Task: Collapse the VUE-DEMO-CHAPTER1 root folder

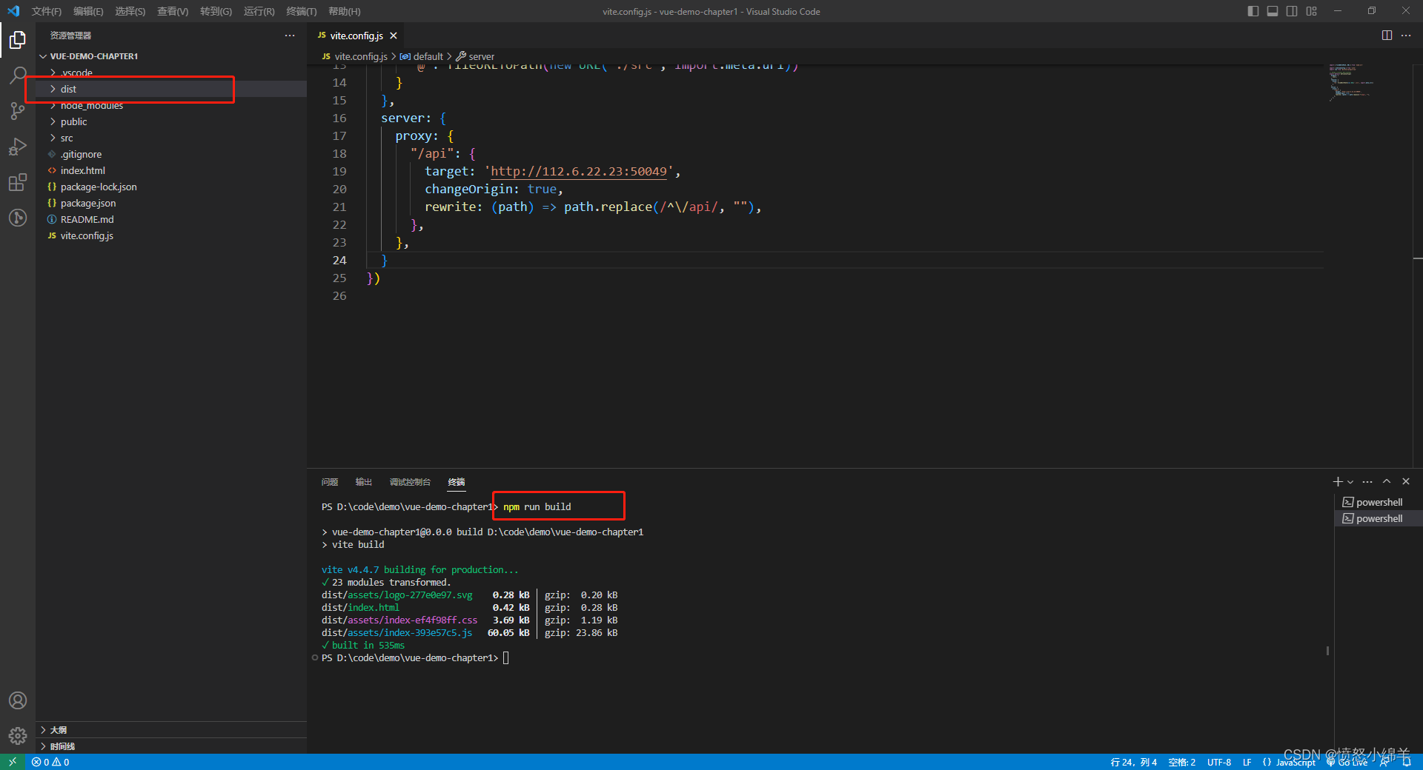Action: tap(171, 56)
